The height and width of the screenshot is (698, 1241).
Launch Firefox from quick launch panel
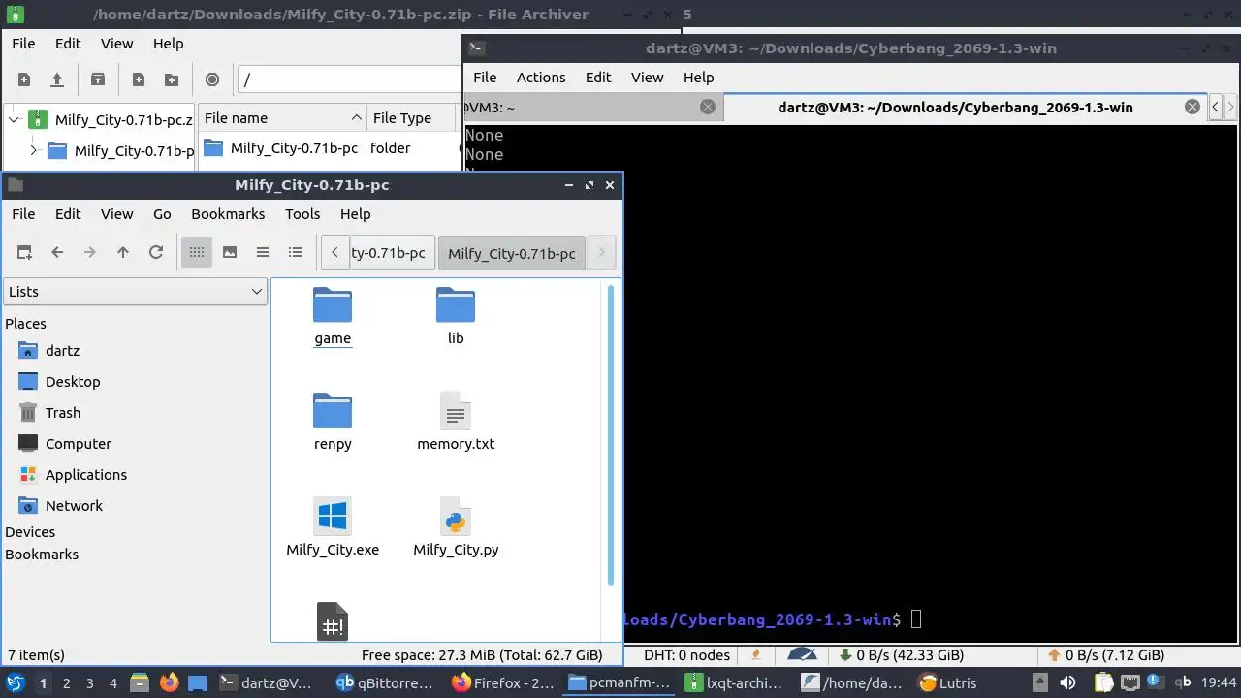169,682
